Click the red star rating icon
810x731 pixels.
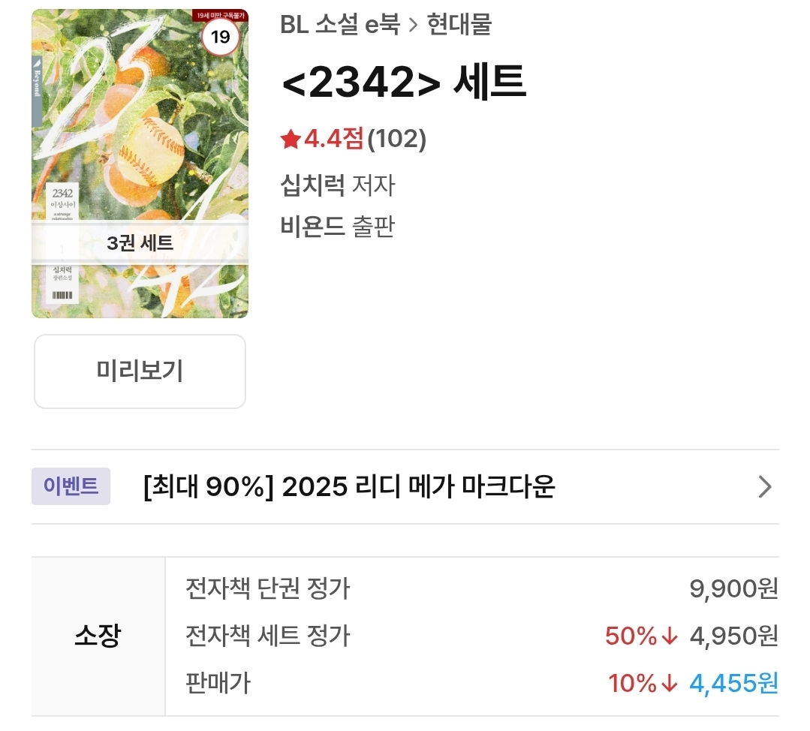pos(291,139)
